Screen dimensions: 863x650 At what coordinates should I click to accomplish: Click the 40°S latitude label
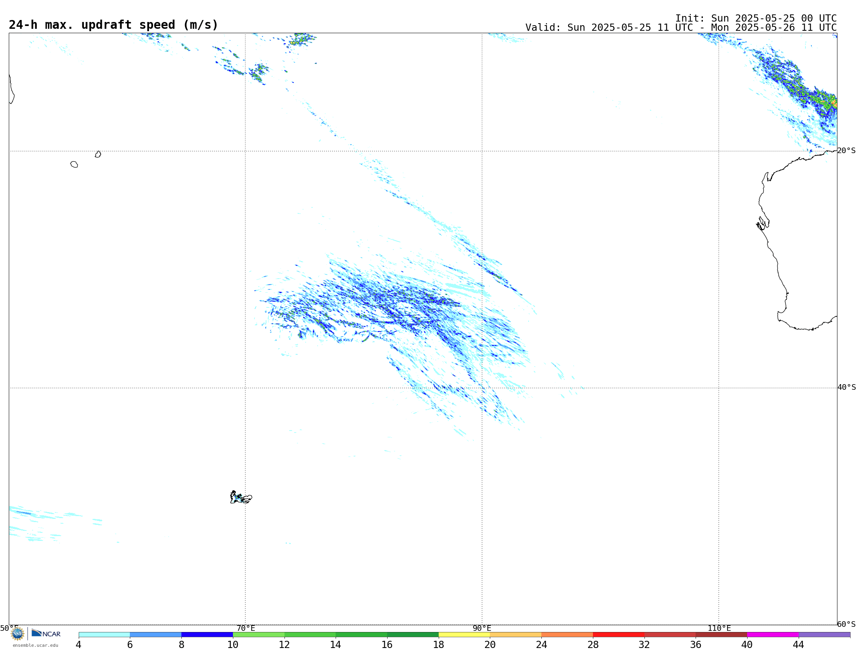pyautogui.click(x=846, y=387)
